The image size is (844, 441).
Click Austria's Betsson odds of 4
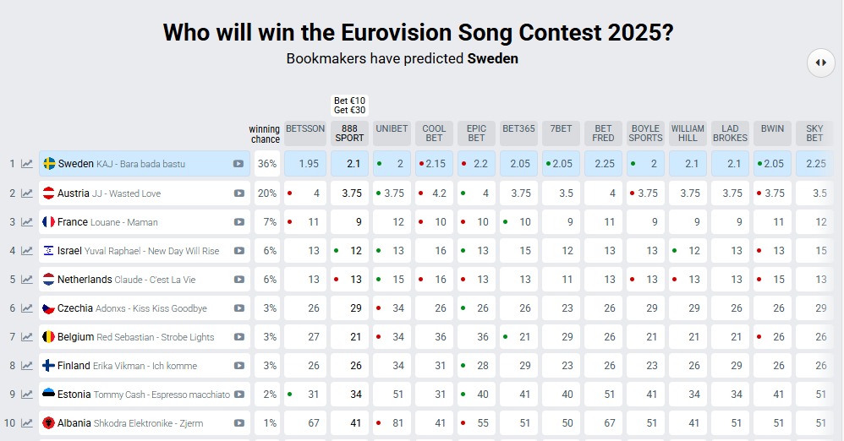point(305,193)
